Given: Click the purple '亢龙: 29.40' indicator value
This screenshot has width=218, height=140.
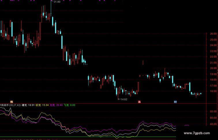Looking at the screenshot, I should point(56,105).
